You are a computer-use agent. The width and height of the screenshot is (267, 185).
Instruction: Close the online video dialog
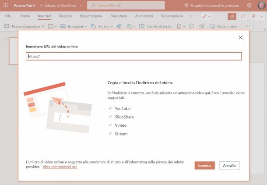click(x=240, y=38)
